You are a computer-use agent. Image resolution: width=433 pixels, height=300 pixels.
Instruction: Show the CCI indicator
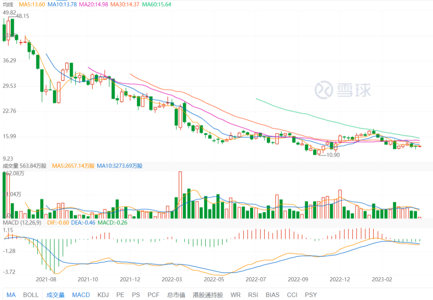click(x=292, y=295)
